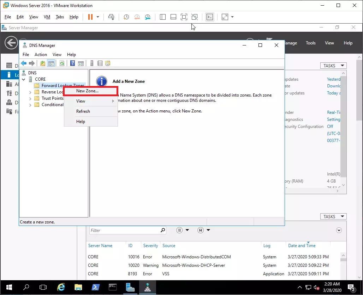The width and height of the screenshot is (363, 295).
Task: Toggle the DNS Manager action pane icon
Action: [81, 63]
